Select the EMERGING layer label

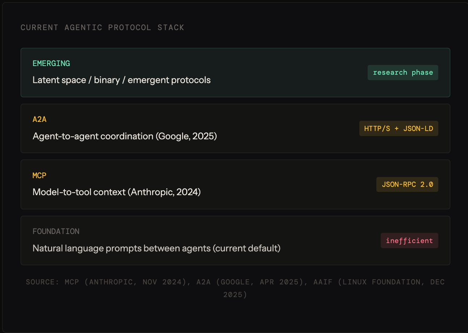pos(51,63)
